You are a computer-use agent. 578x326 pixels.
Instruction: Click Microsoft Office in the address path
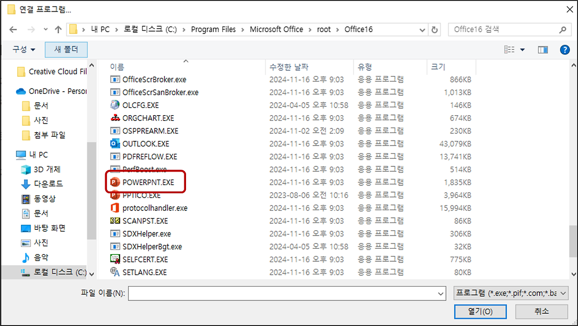276,29
